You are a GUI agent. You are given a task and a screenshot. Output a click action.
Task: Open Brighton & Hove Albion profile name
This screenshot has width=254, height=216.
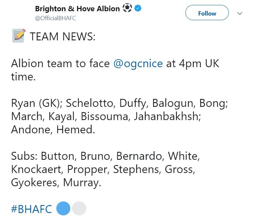point(77,9)
